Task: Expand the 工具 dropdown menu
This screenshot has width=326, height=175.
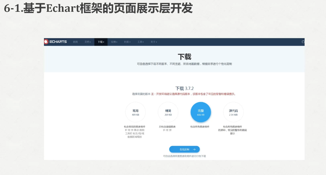Action: [x=140, y=42]
